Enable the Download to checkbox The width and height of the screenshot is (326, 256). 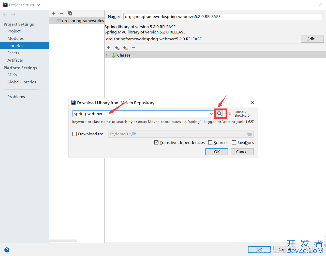(75, 134)
